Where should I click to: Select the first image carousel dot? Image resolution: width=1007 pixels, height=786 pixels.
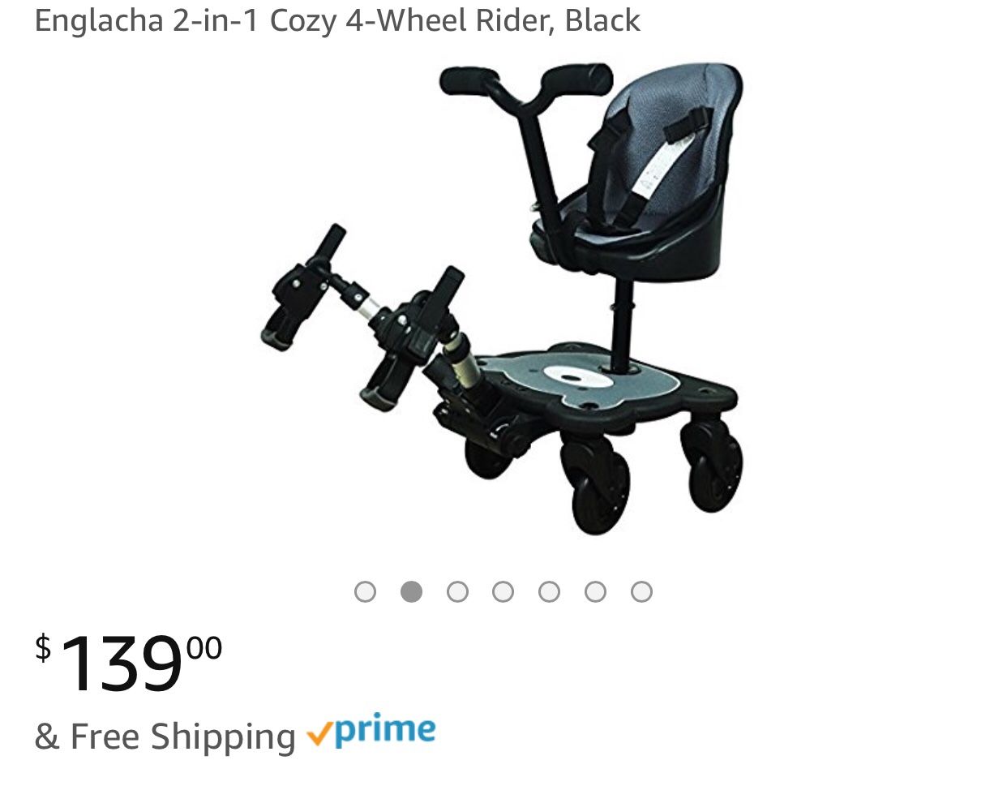366,592
